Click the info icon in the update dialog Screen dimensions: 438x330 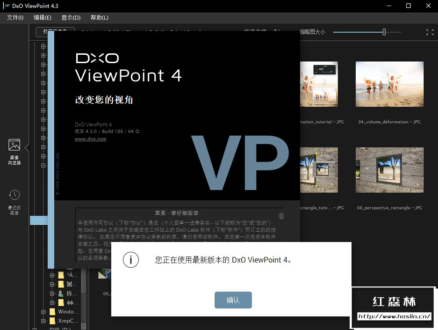(131, 260)
